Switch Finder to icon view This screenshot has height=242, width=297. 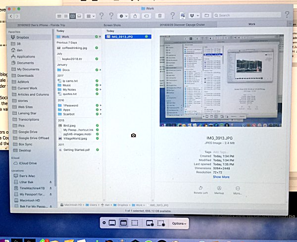pos(58,15)
